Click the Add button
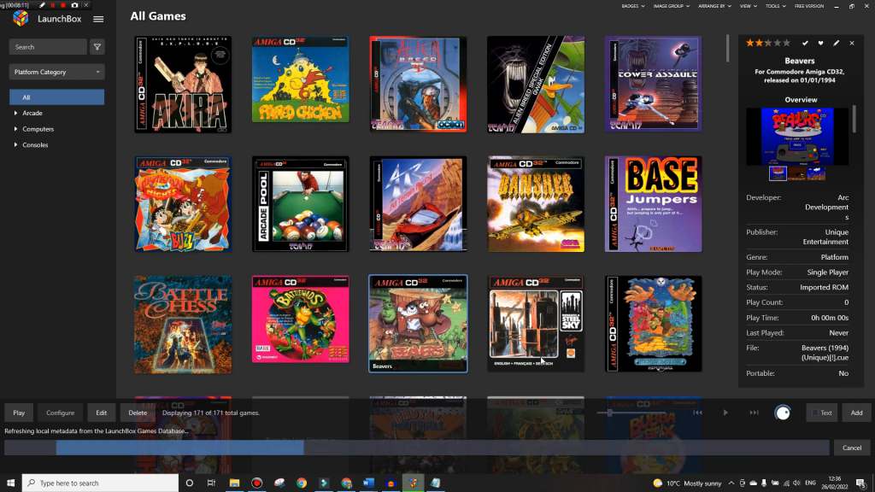This screenshot has height=492, width=875. pos(856,413)
